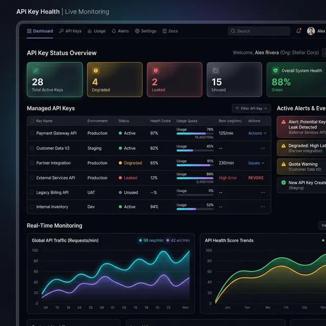The height and width of the screenshot is (326, 326).
Task: Click red triangle icon on Potential Key Leak alert
Action: 283,122
